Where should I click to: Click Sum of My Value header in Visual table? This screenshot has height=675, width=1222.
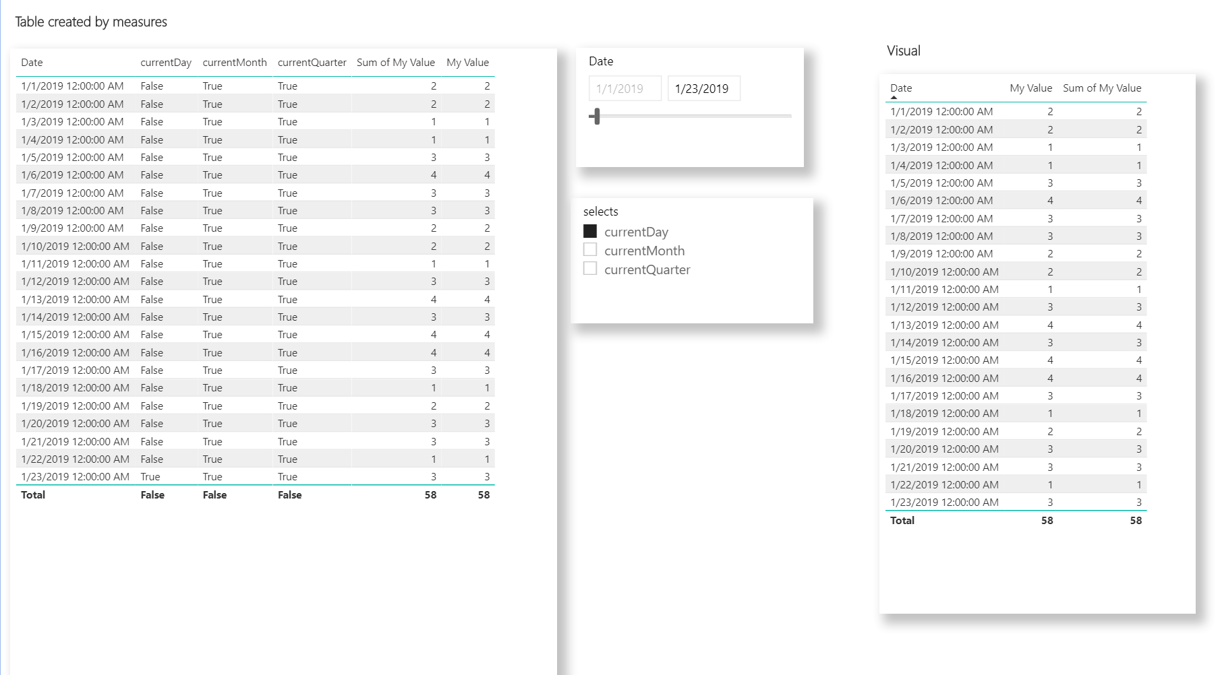click(1102, 88)
